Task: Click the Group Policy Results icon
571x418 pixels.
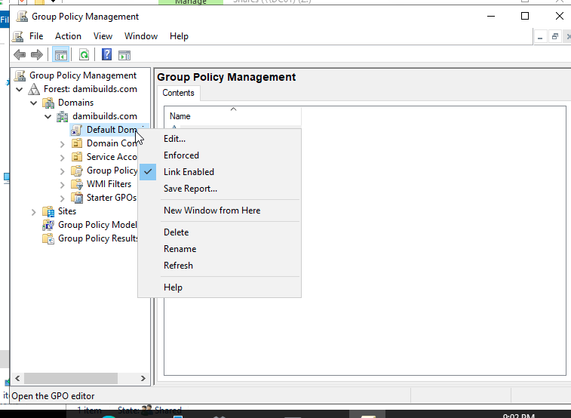Action: click(48, 238)
